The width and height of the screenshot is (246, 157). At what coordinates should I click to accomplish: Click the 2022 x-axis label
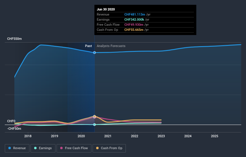135,136
